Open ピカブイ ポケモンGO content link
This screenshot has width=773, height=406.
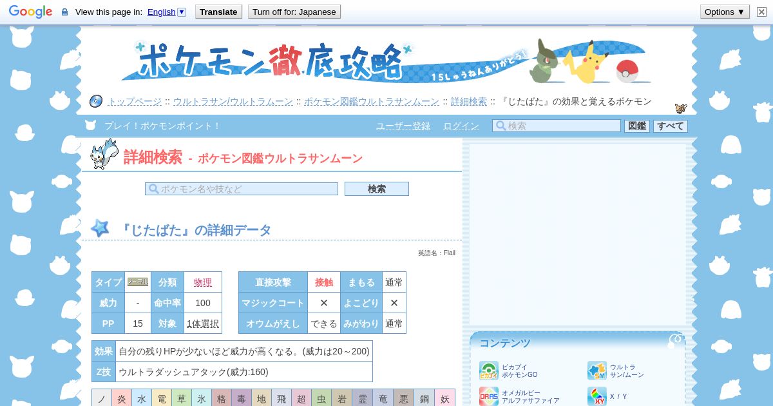click(x=520, y=371)
